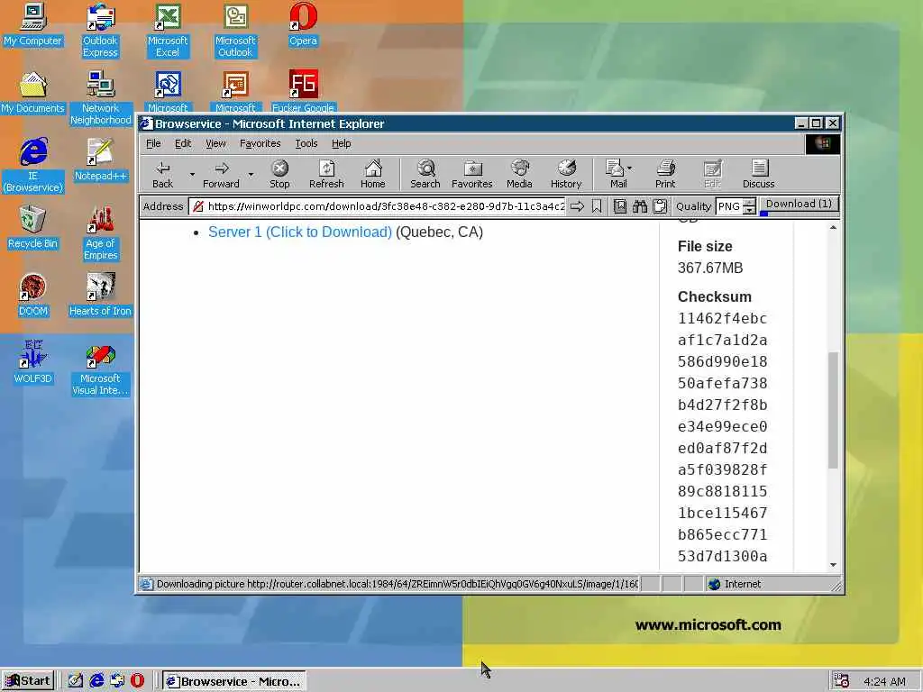Click the Outlook Express Quick Launch icon
Screen dimensions: 923x692
tap(117, 681)
